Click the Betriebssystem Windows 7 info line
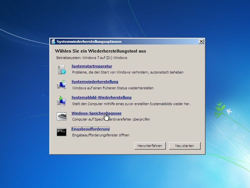250x188 pixels. tap(91, 58)
